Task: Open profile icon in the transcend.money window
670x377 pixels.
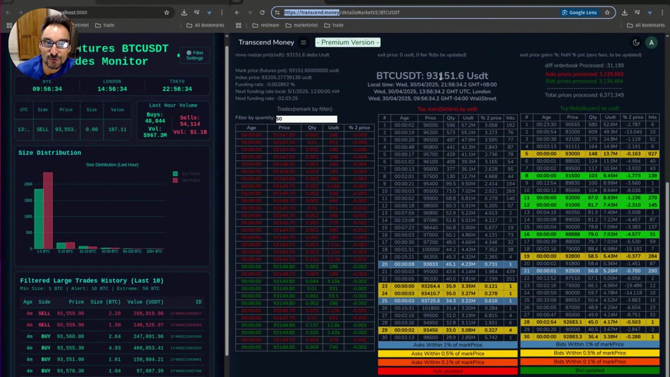Action: 650,13
